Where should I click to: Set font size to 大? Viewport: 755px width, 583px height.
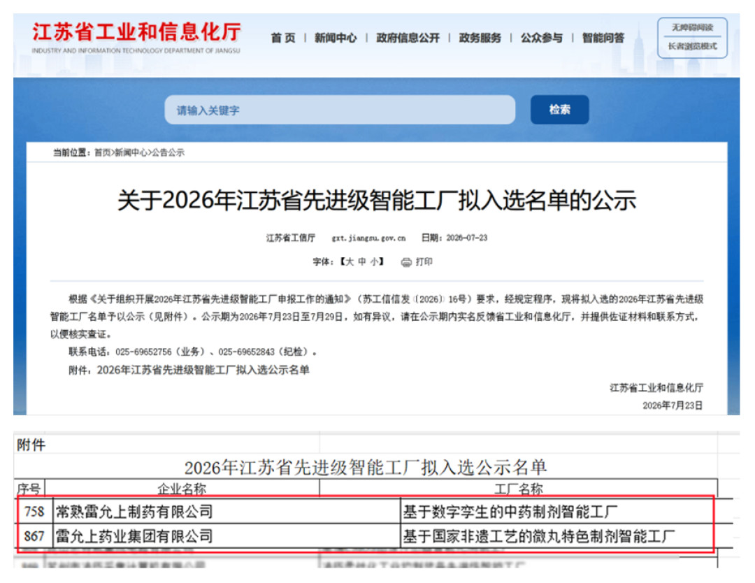point(350,262)
